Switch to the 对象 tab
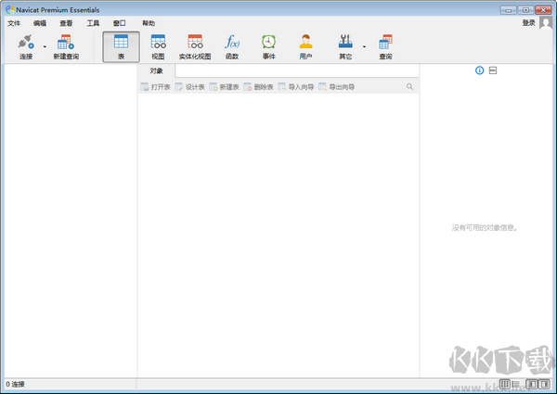The width and height of the screenshot is (557, 394). click(156, 71)
